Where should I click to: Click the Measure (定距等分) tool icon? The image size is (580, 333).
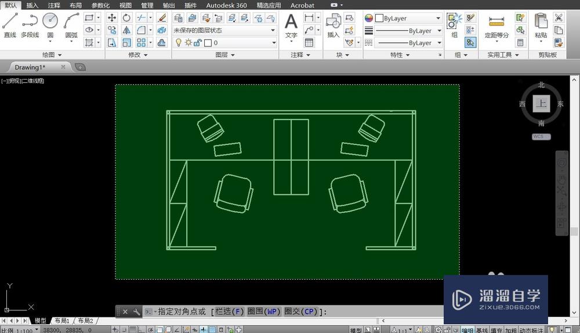coord(496,26)
